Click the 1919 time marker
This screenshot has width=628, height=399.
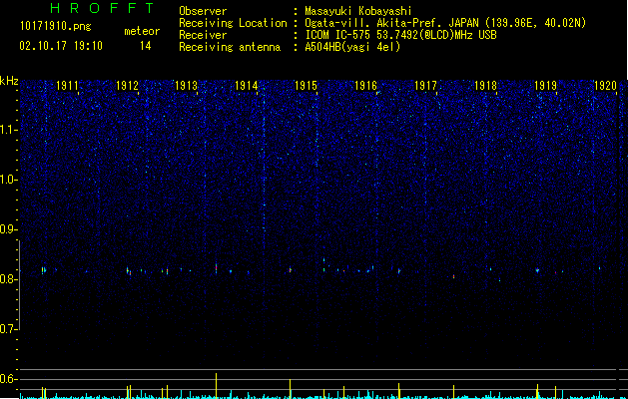(x=546, y=86)
